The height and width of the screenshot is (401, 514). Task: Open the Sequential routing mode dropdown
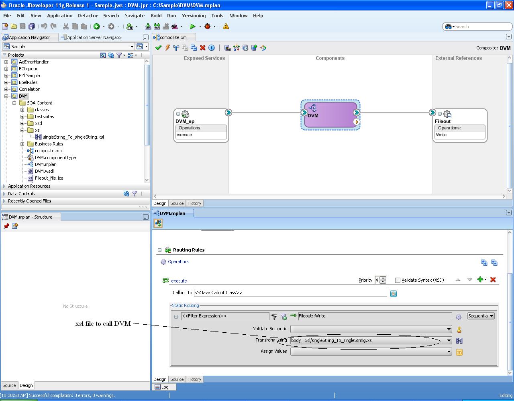point(480,316)
